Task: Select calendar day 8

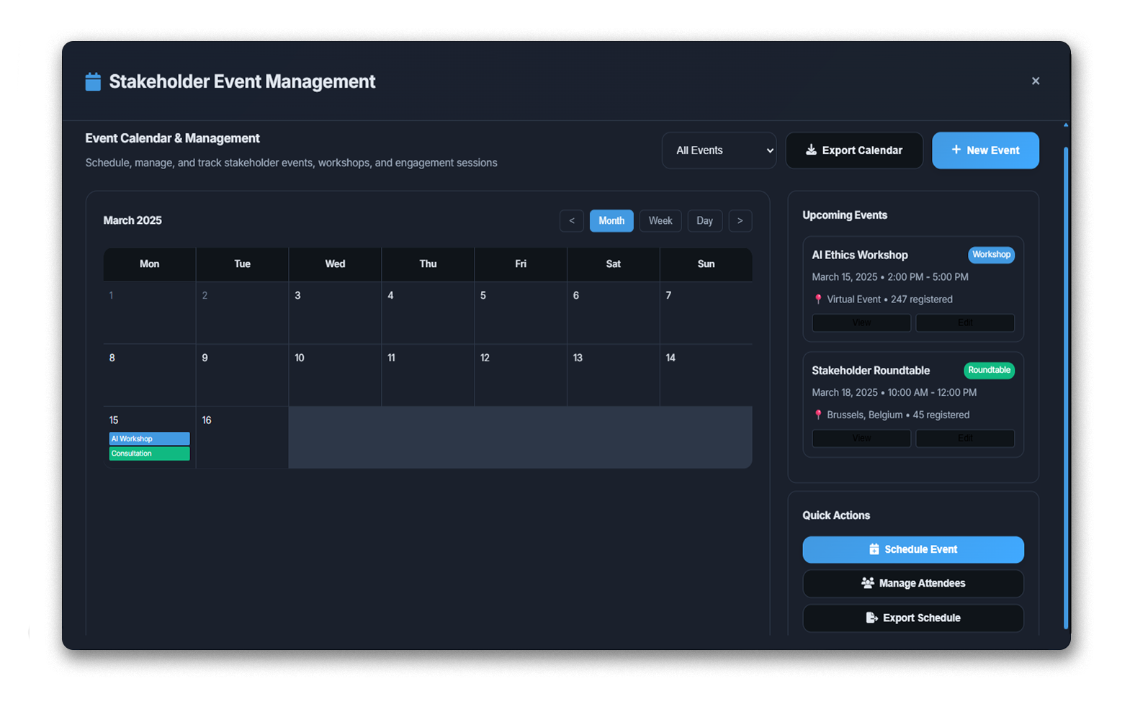Action: pyautogui.click(x=150, y=375)
